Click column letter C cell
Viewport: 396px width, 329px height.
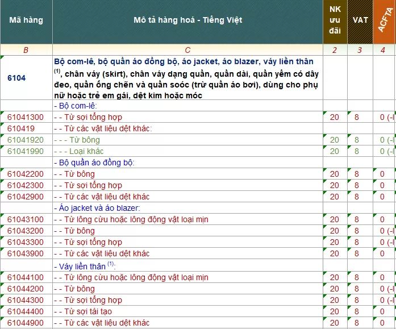click(187, 50)
